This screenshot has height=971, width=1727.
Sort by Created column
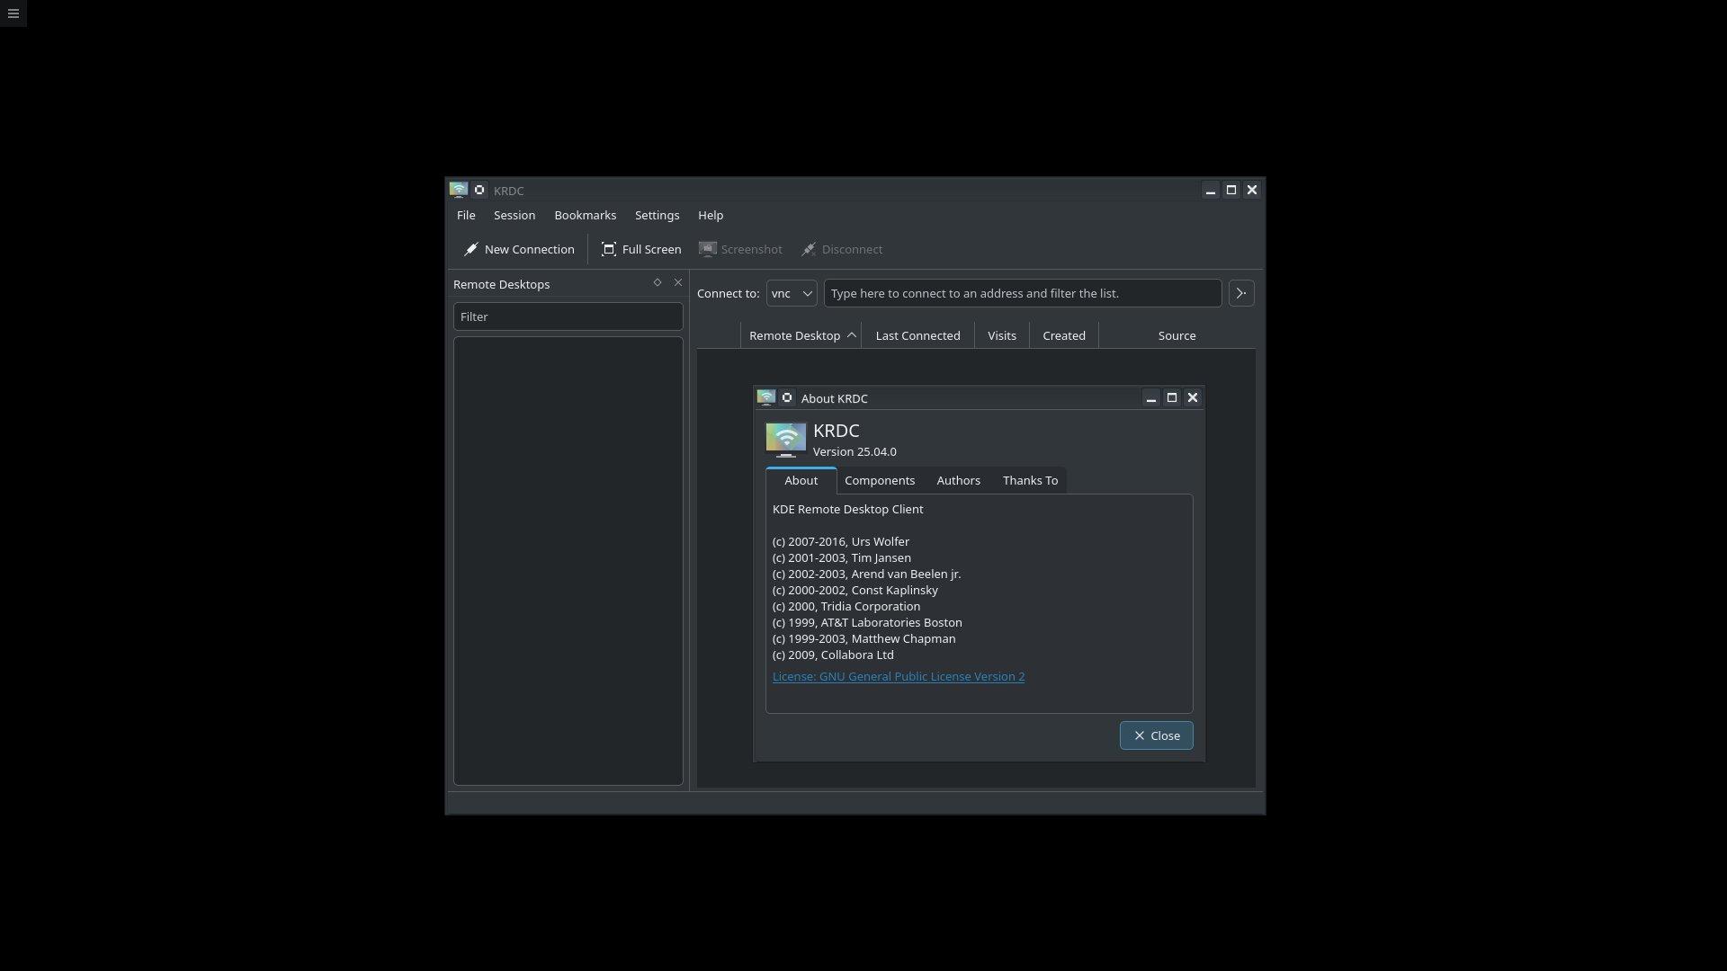tap(1064, 335)
